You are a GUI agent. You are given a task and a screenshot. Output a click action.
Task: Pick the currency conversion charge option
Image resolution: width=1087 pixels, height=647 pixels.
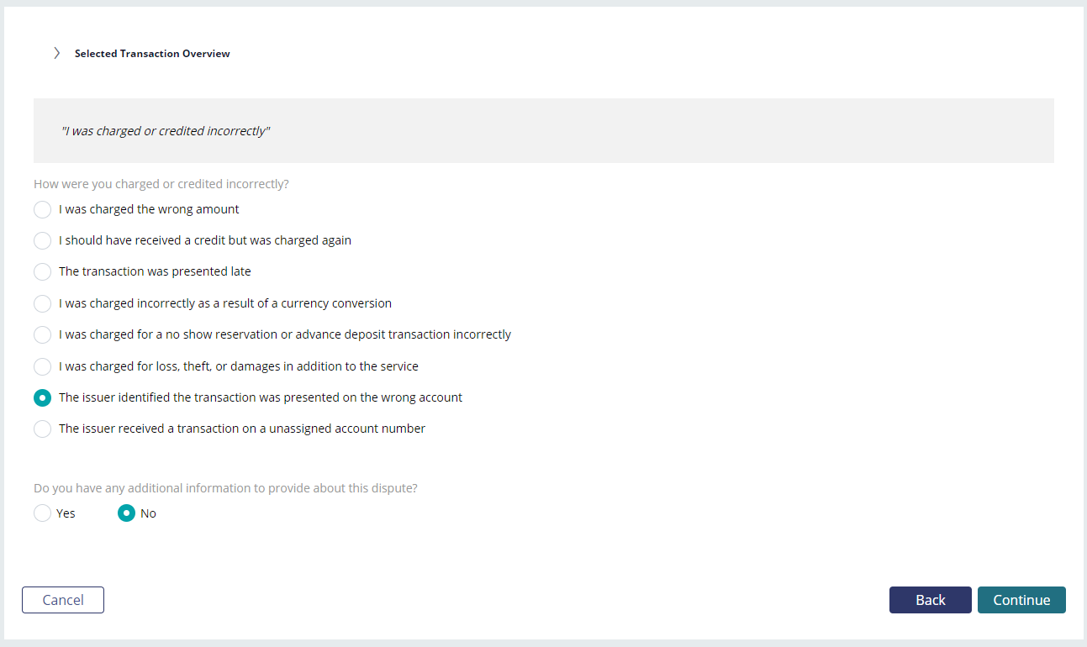(x=42, y=303)
